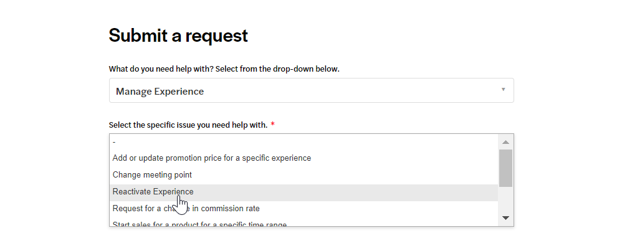Image resolution: width=617 pixels, height=233 pixels.
Task: Click the scrollbar track below the thumb
Action: coord(505,199)
